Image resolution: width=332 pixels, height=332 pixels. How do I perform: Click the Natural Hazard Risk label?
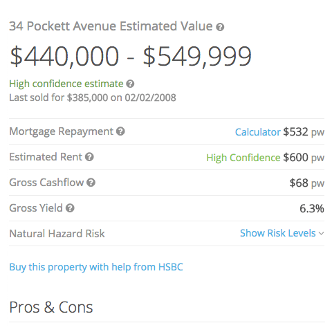(x=57, y=234)
